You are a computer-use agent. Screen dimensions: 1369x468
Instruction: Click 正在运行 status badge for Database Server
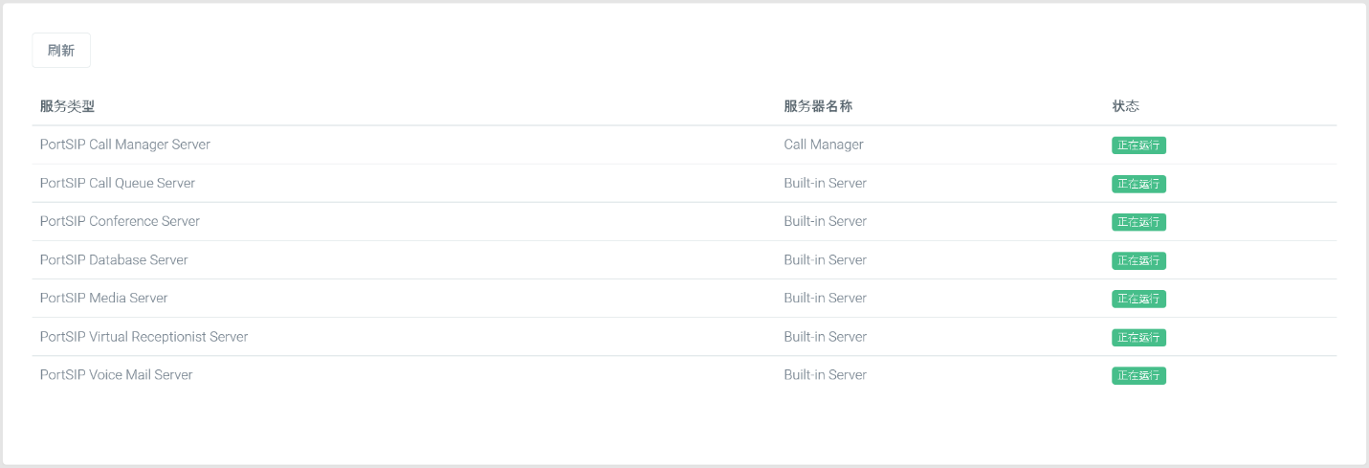point(1138,260)
